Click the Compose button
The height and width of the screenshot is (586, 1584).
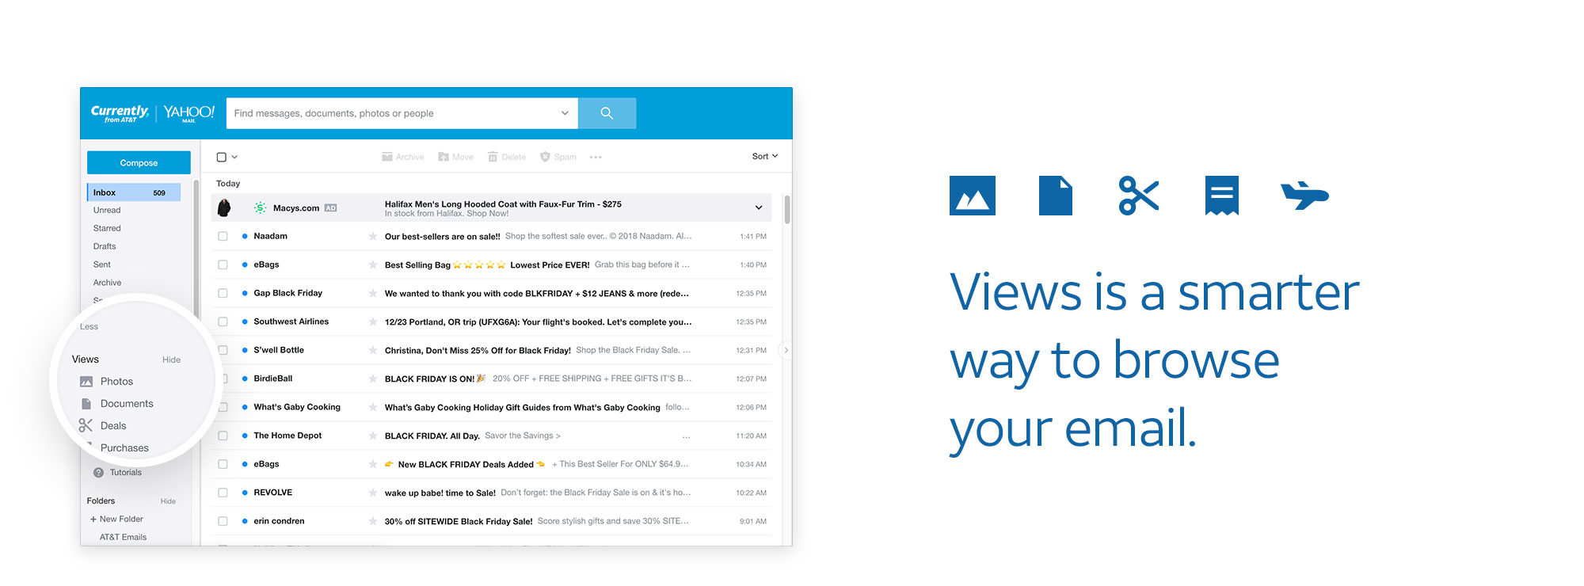[139, 162]
